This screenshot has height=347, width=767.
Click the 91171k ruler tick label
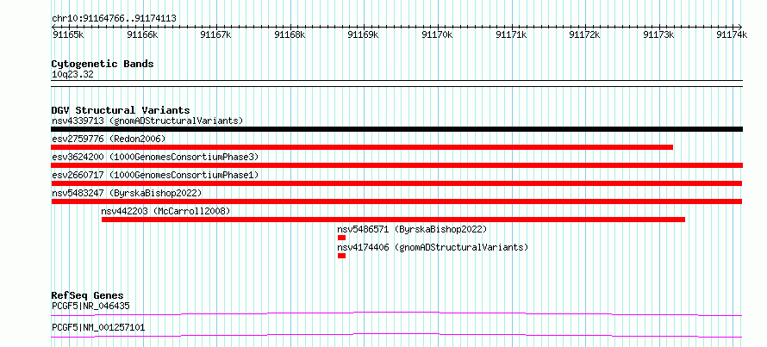[511, 34]
